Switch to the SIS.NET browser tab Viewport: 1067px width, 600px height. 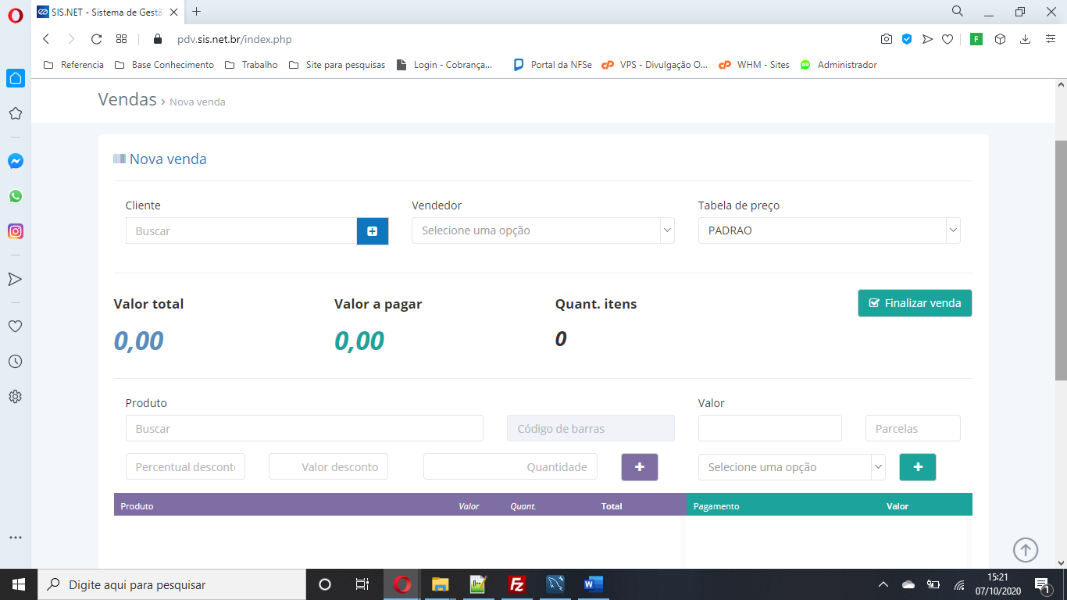[108, 12]
